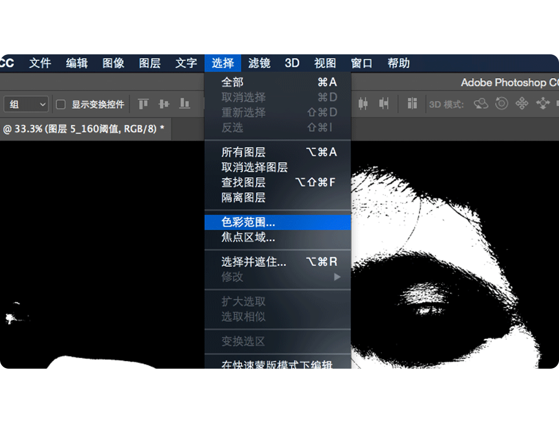Choose 所有图层 menu entry
Image resolution: width=559 pixels, height=423 pixels.
pos(278,152)
